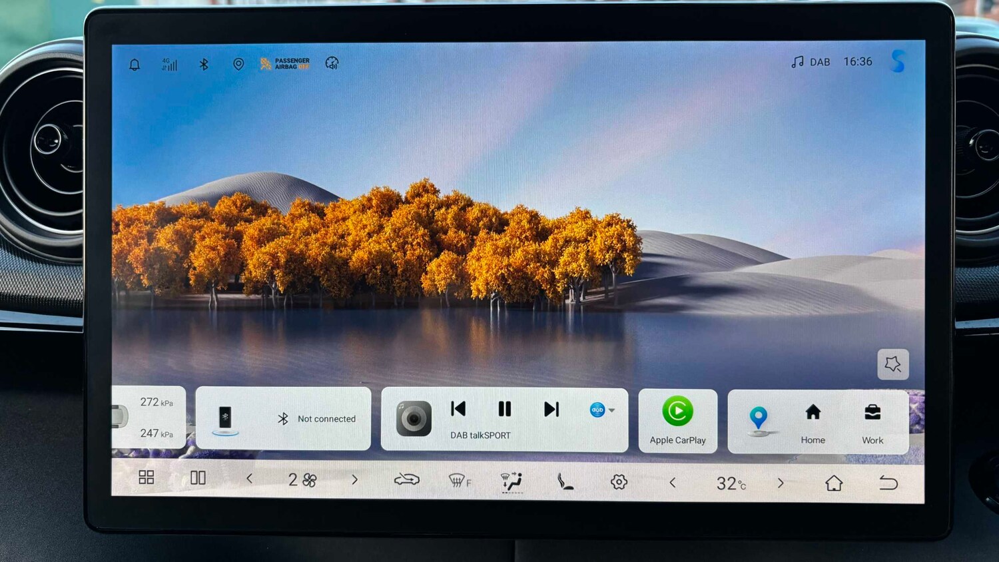
Task: Skip to next DAB station
Action: tap(551, 409)
